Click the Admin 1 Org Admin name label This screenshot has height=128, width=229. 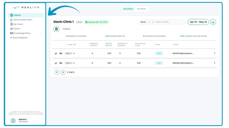(x=23, y=121)
